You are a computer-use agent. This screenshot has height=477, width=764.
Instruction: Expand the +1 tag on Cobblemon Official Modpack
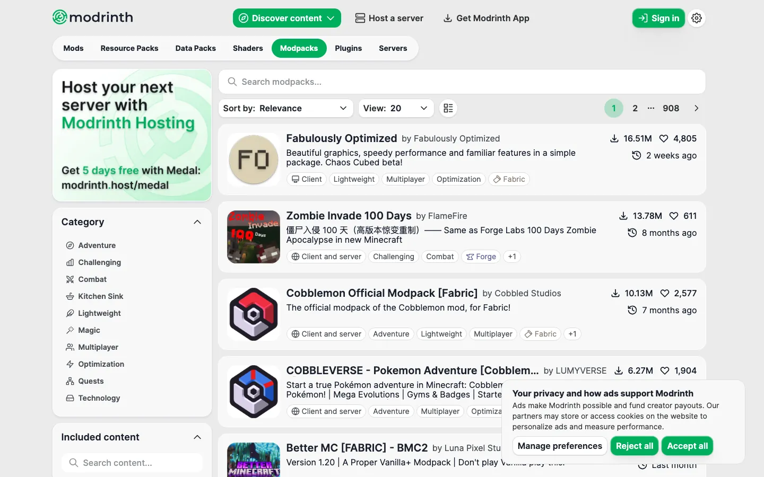point(572,334)
